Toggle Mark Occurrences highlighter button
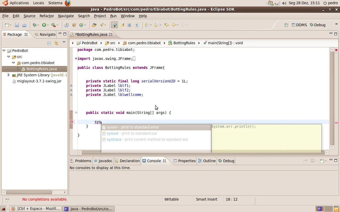The image size is (340, 212). (122, 25)
